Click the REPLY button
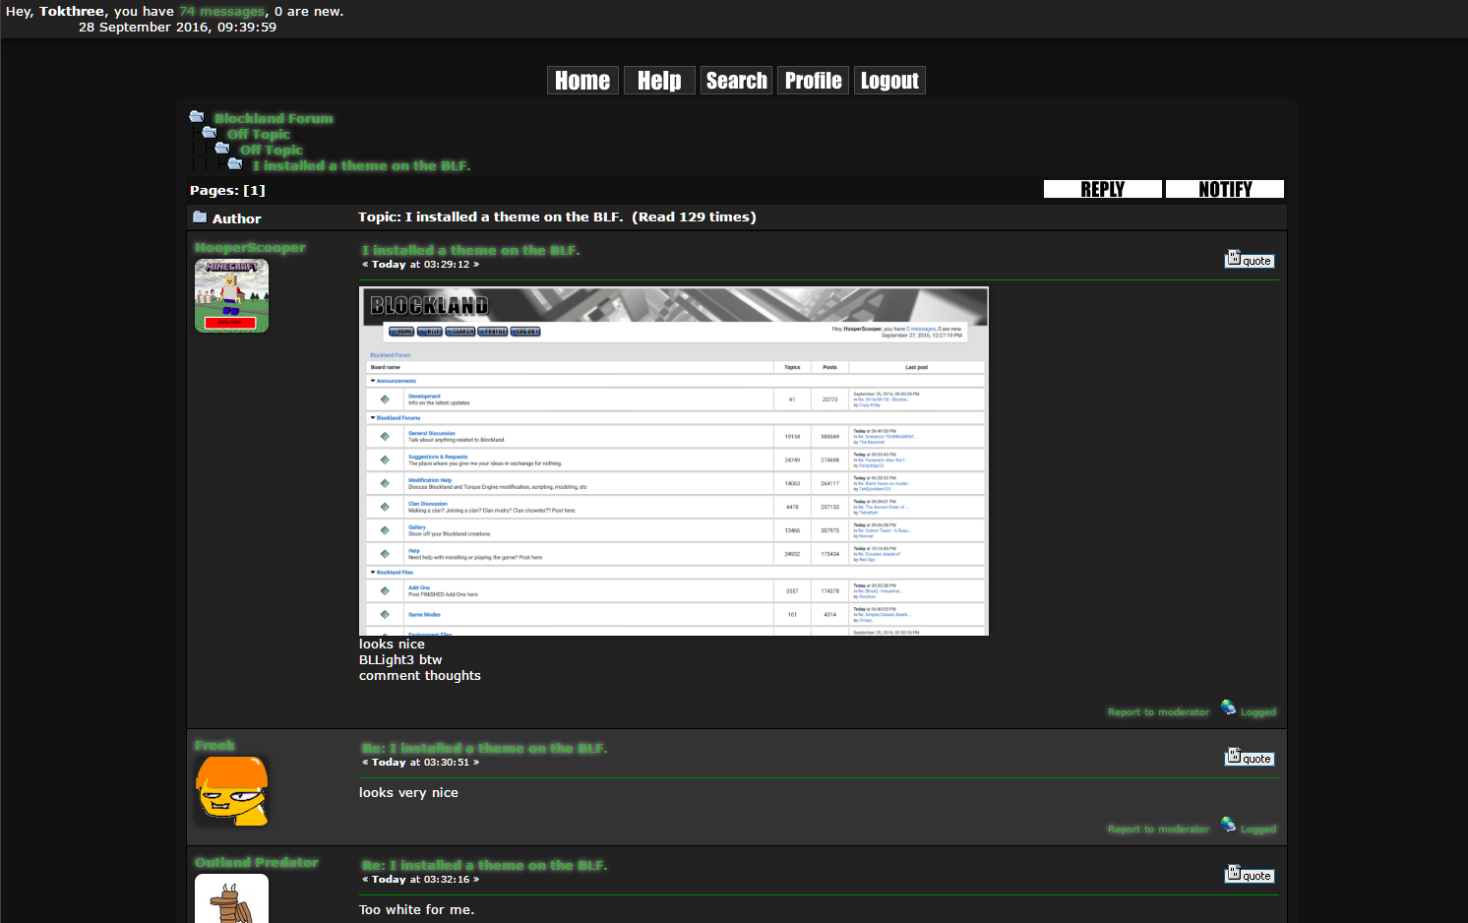Screen dimensions: 1468x923 [x=1103, y=189]
